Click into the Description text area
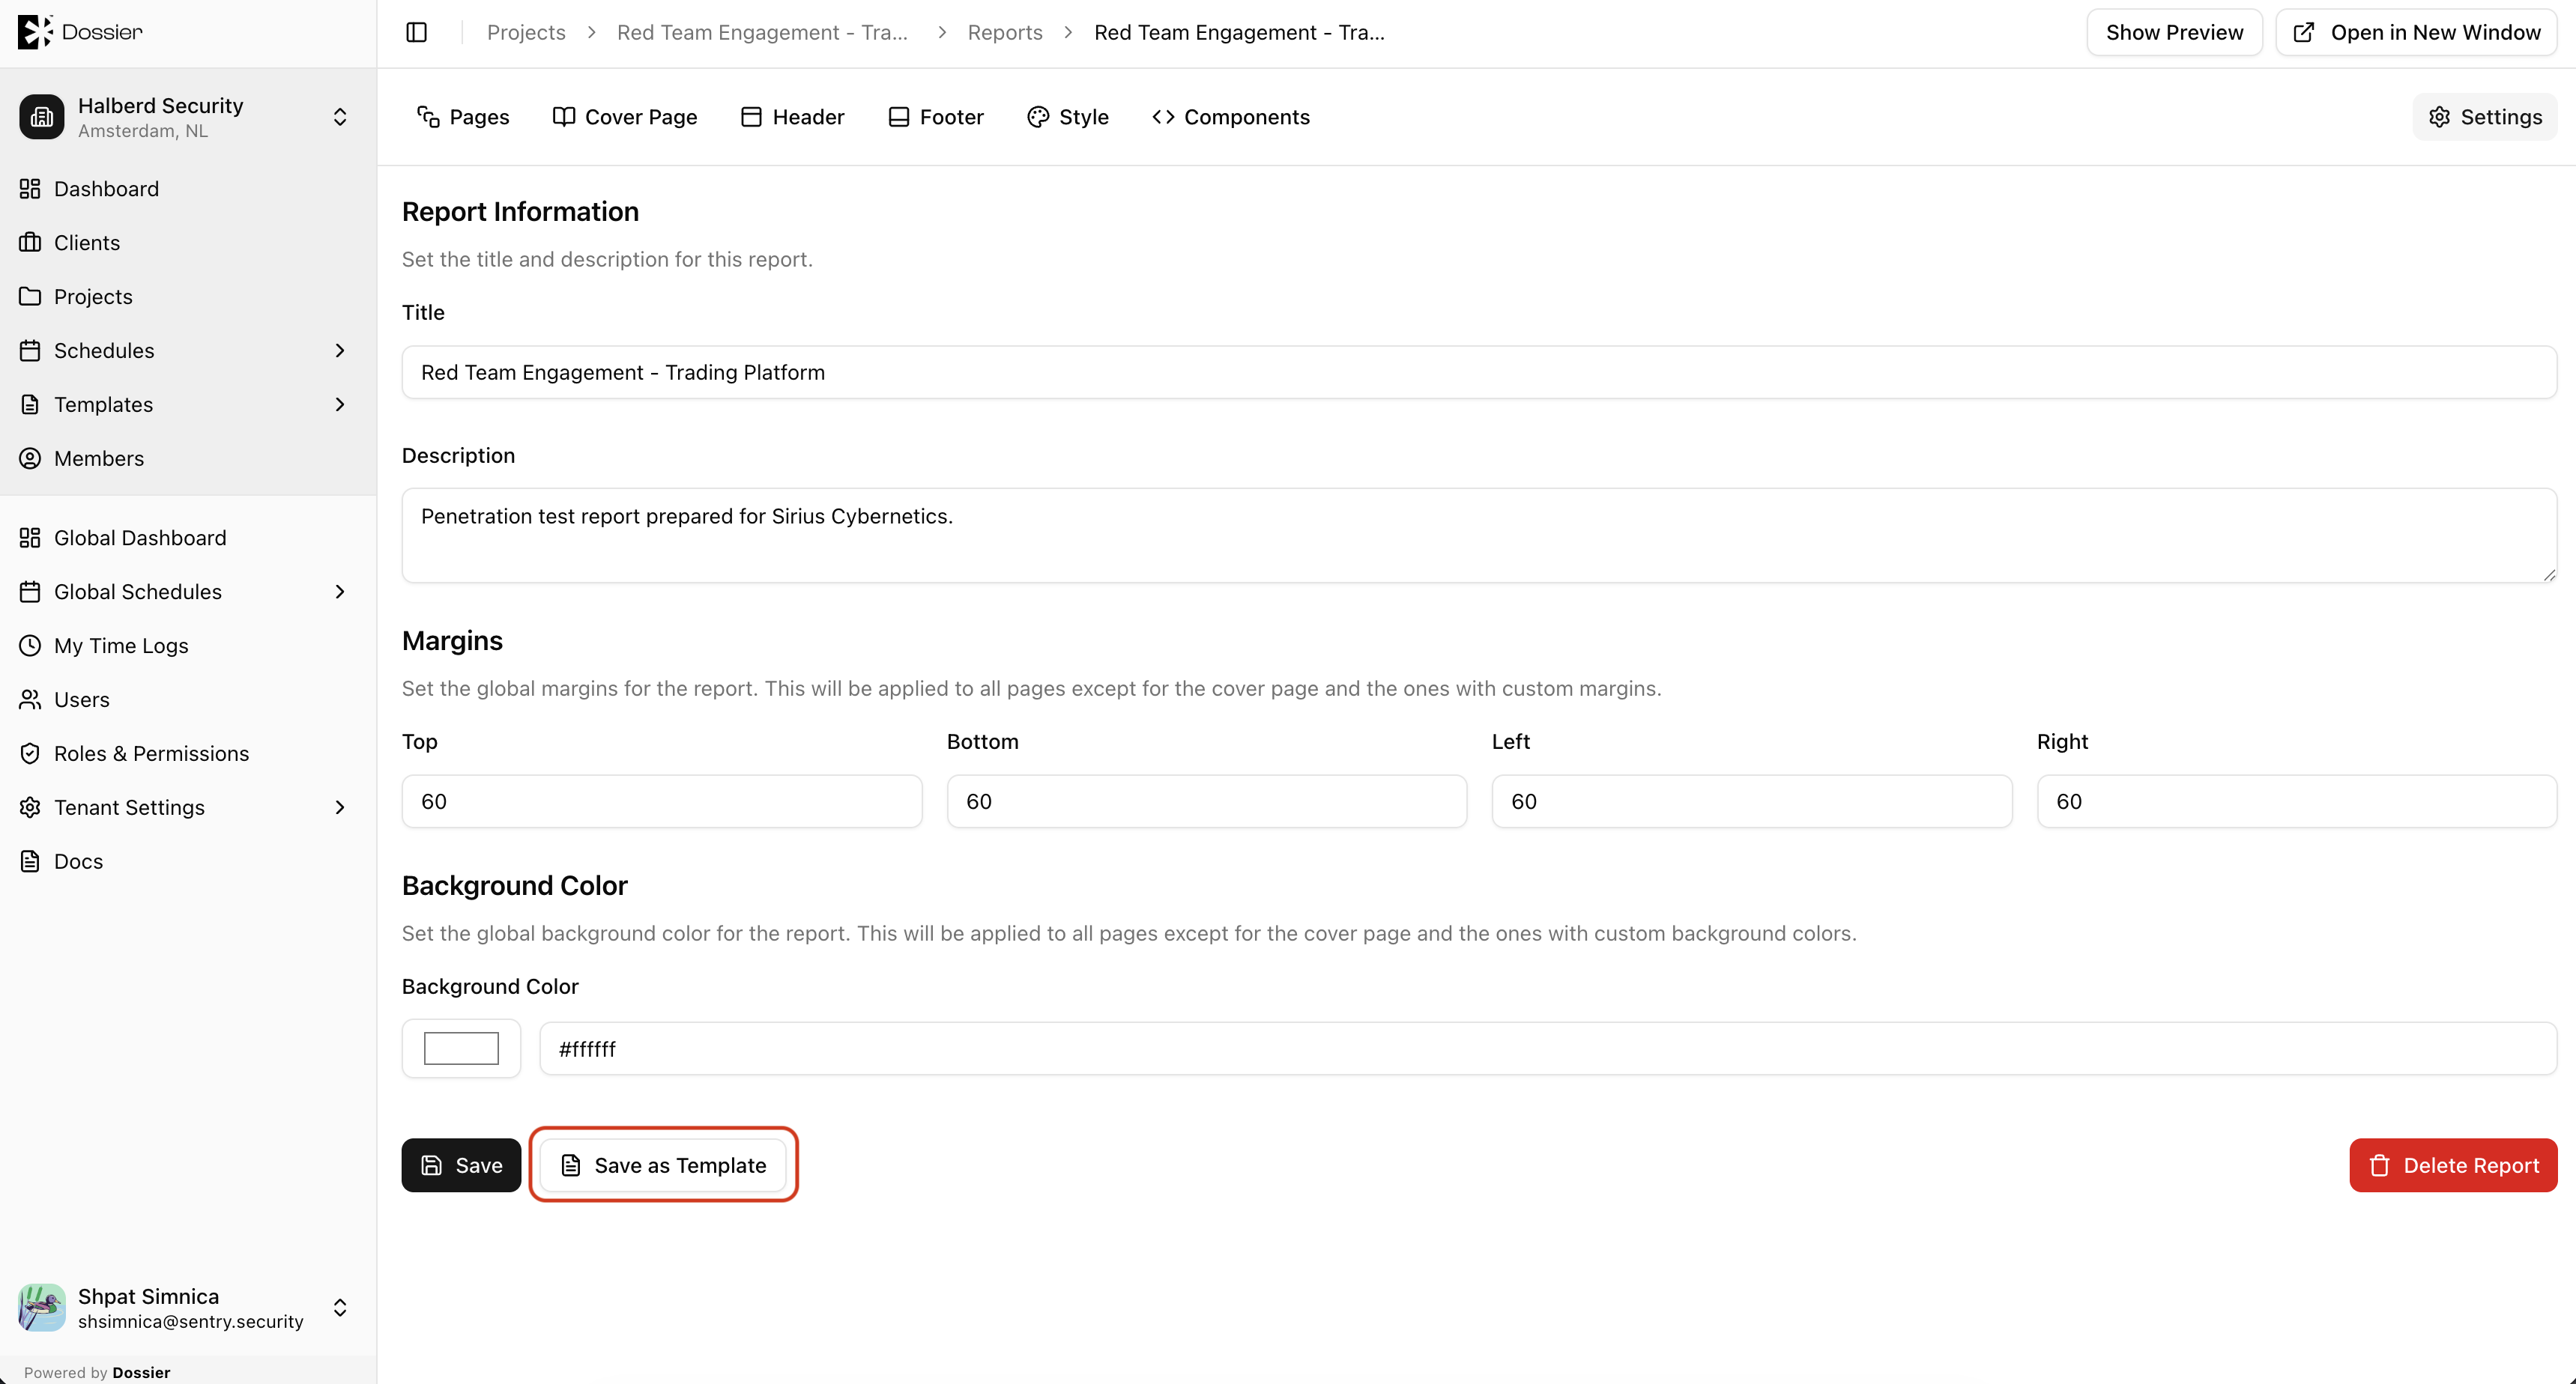2576x1384 pixels. tap(1479, 535)
